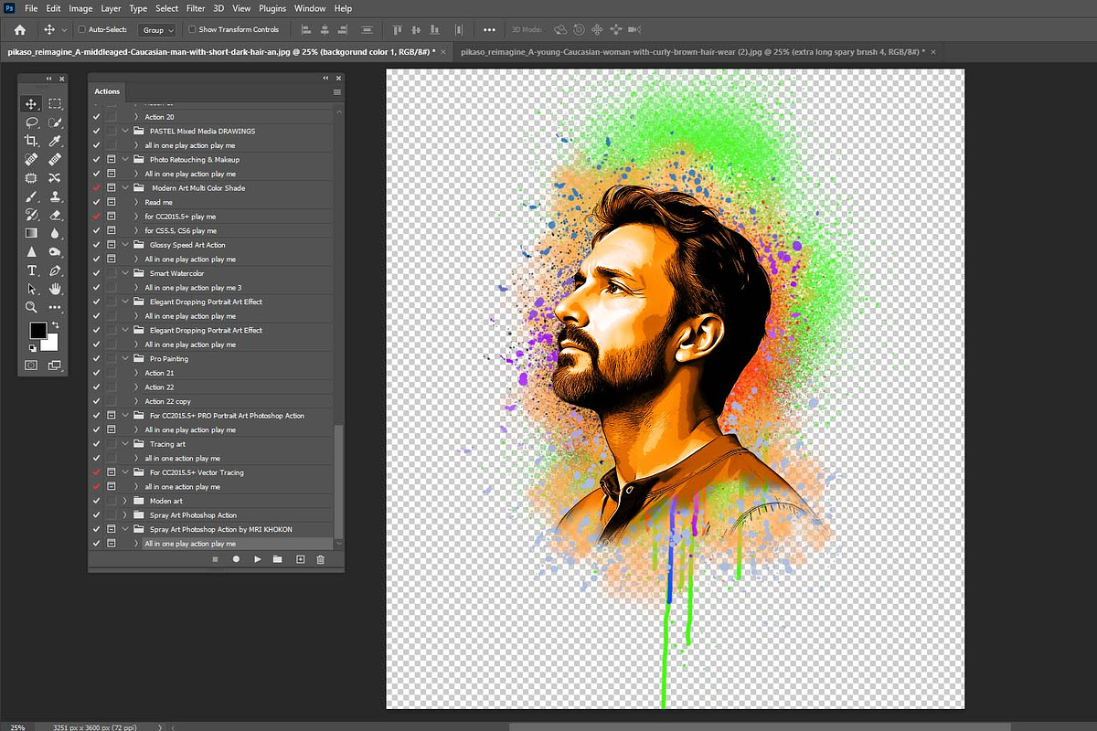The width and height of the screenshot is (1097, 731).
Task: Open the Edit Toolbar three-dots button
Action: (55, 307)
